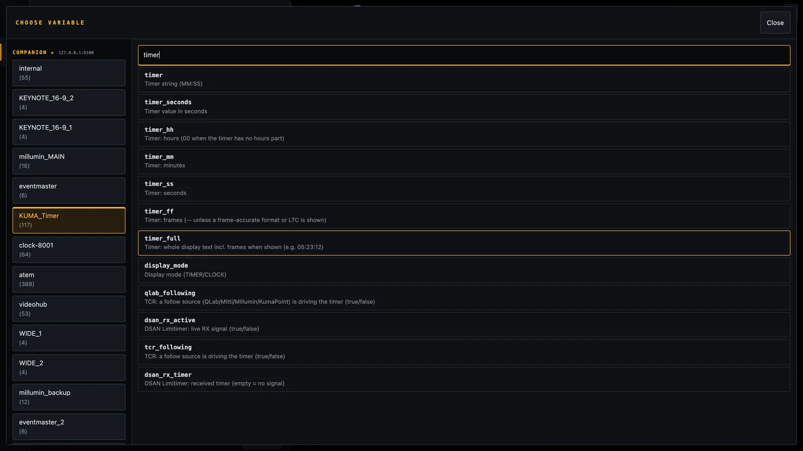
Task: Select the KUMA_Timer connection
Action: (69, 220)
